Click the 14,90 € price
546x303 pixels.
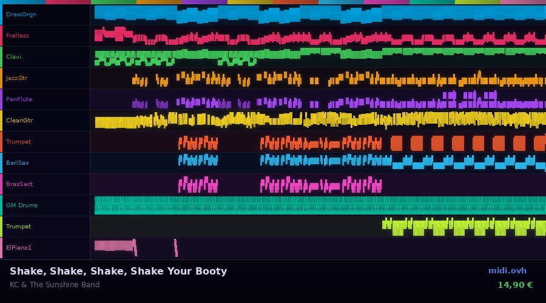click(514, 285)
